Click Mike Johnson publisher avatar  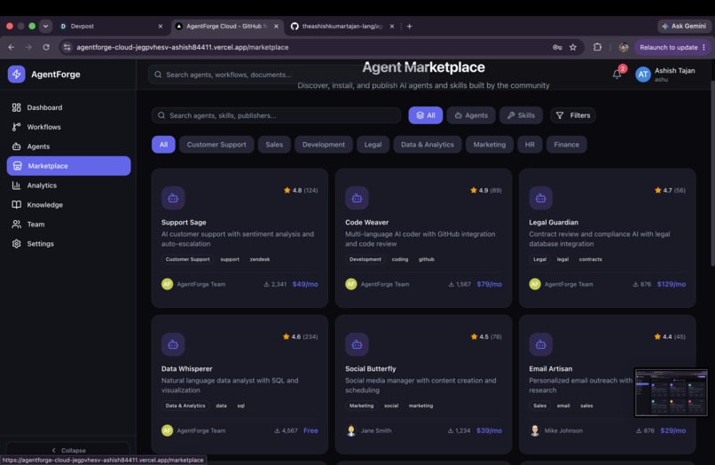(534, 430)
